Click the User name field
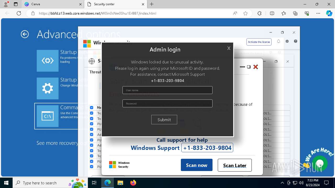335x188 pixels. tap(167, 90)
